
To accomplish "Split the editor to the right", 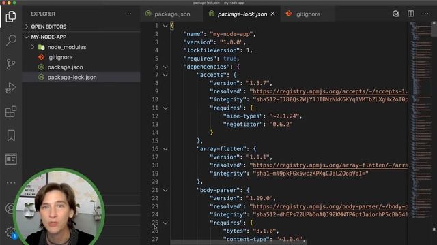I will (x=411, y=14).
